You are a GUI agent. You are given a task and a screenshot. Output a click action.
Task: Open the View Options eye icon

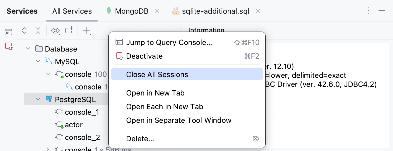(55, 31)
